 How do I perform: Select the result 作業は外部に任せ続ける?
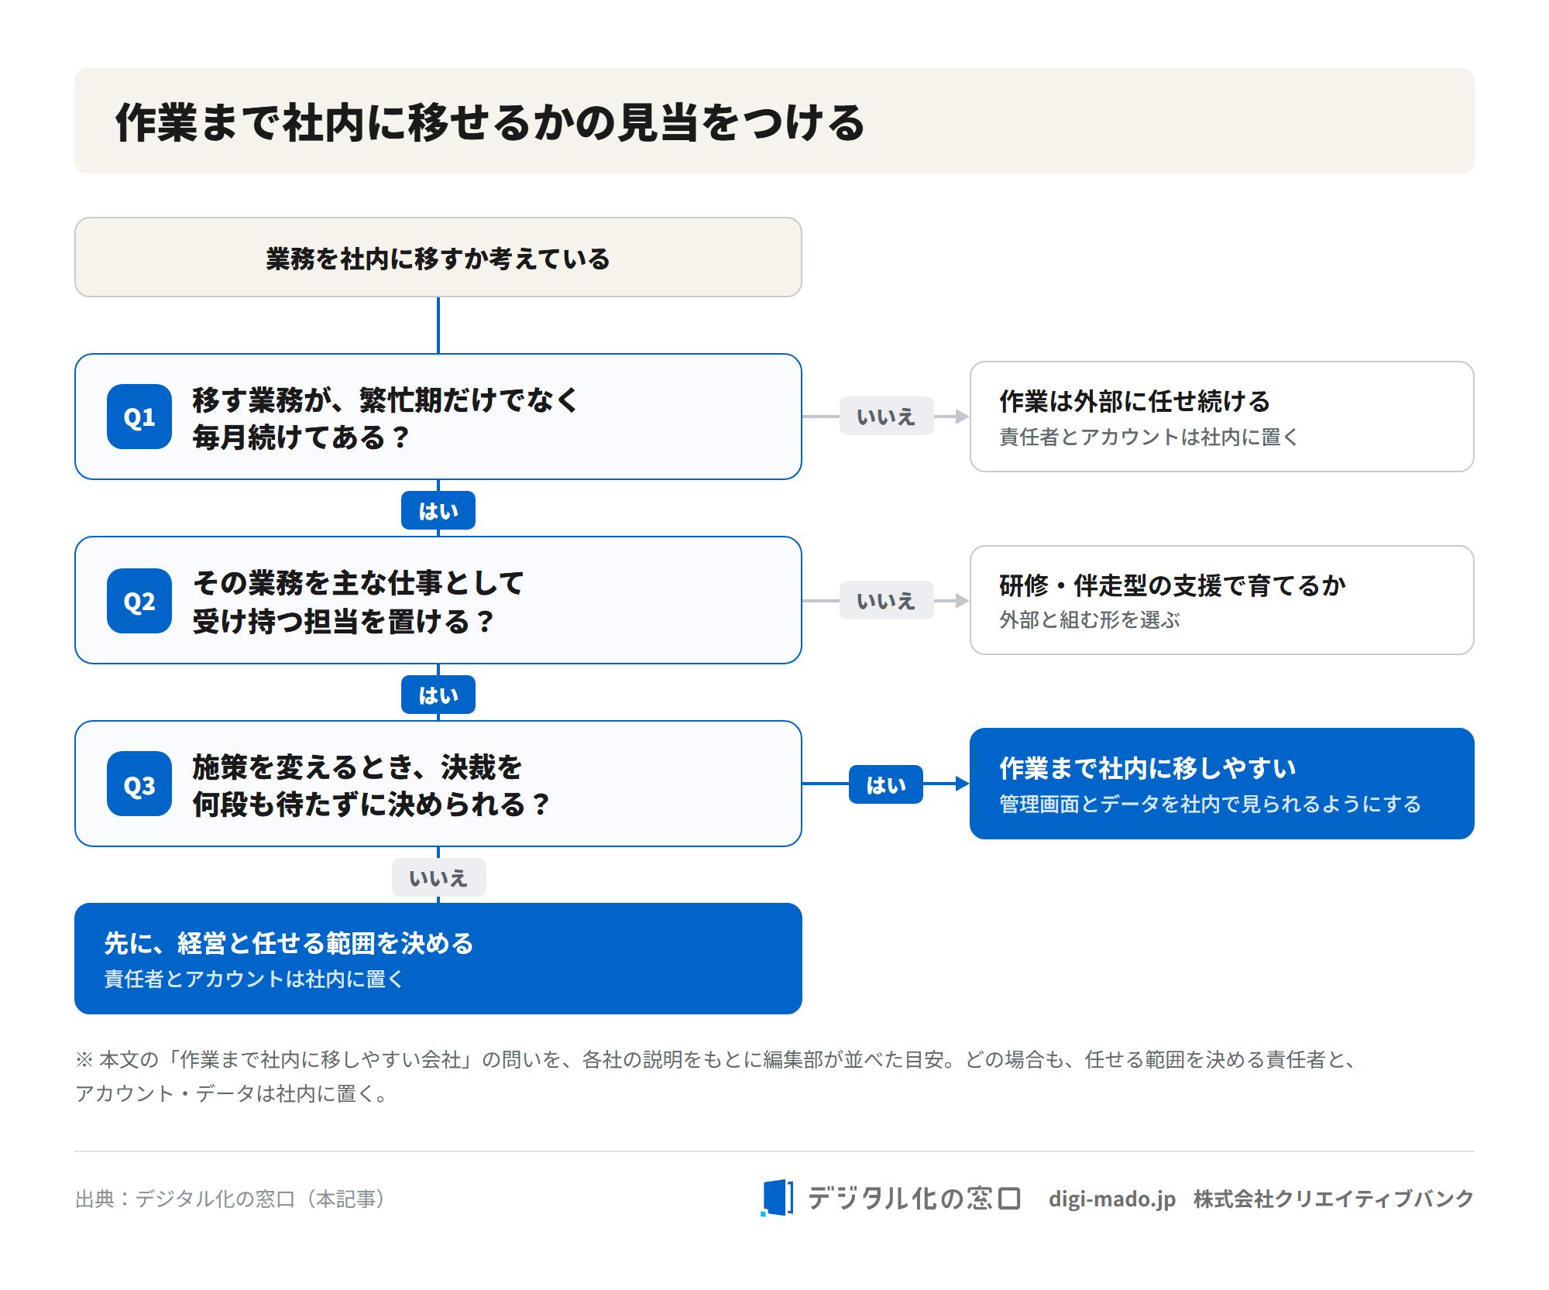click(x=1221, y=417)
